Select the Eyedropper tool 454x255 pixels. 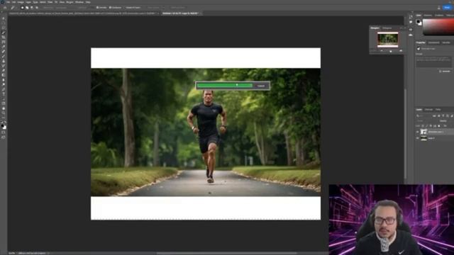pyautogui.click(x=4, y=47)
